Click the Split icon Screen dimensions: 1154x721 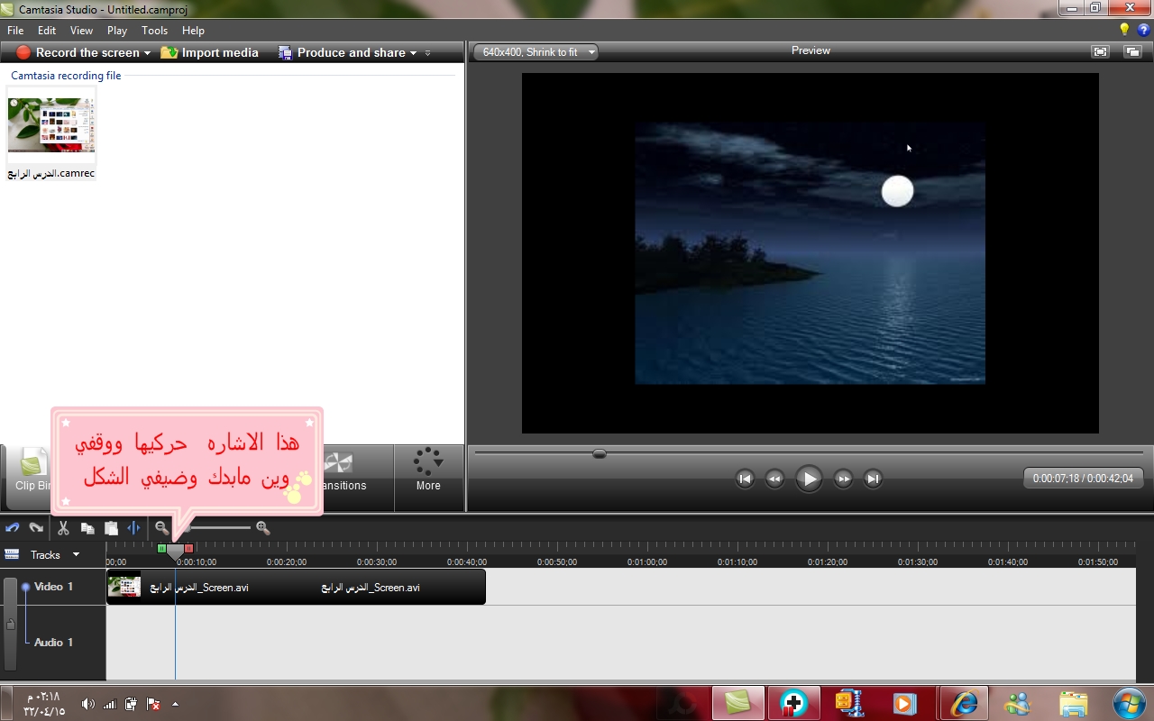point(133,528)
